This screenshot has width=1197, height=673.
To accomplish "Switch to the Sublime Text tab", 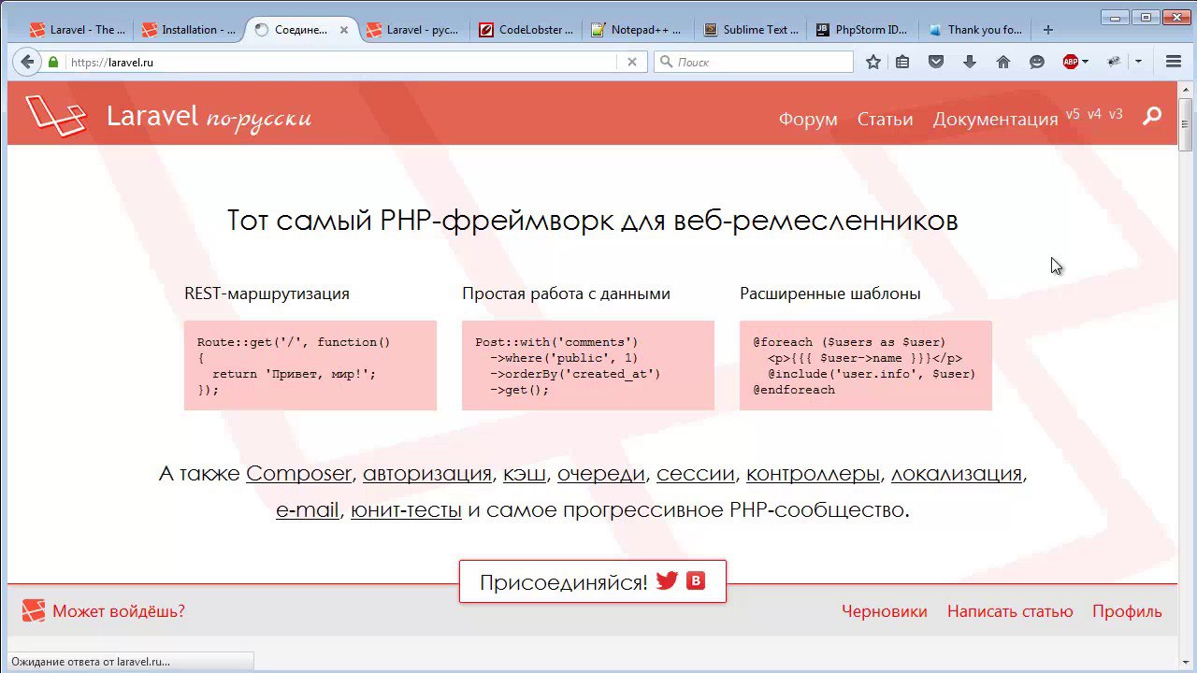I will pyautogui.click(x=750, y=30).
